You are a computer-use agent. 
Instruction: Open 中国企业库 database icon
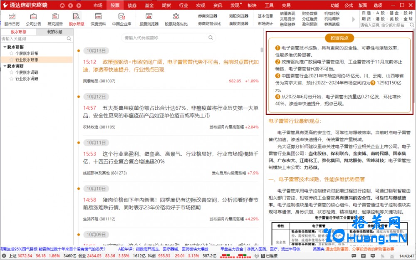click(x=121, y=20)
